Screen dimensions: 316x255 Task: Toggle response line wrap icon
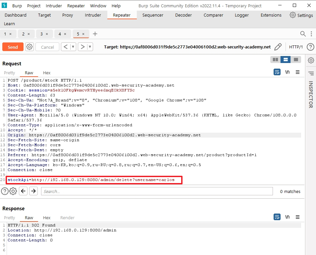coord(277,217)
